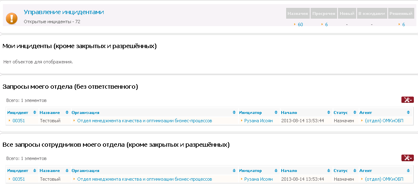Open the 6 resolved incidents count
The width and height of the screenshot is (418, 189).
403,24
